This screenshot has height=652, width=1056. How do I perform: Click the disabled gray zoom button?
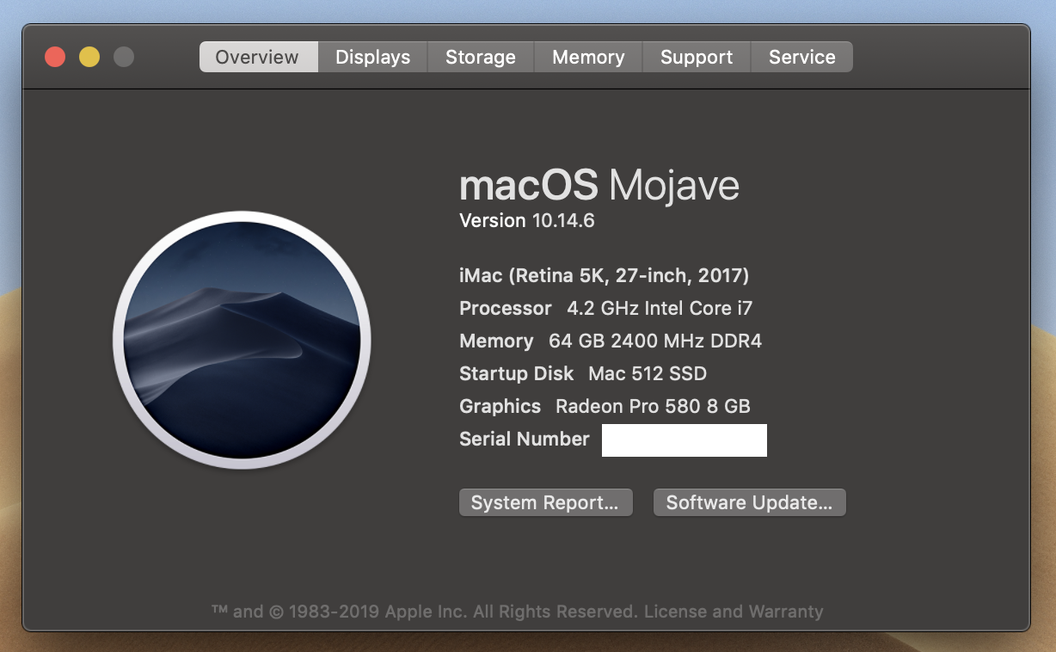tap(124, 57)
